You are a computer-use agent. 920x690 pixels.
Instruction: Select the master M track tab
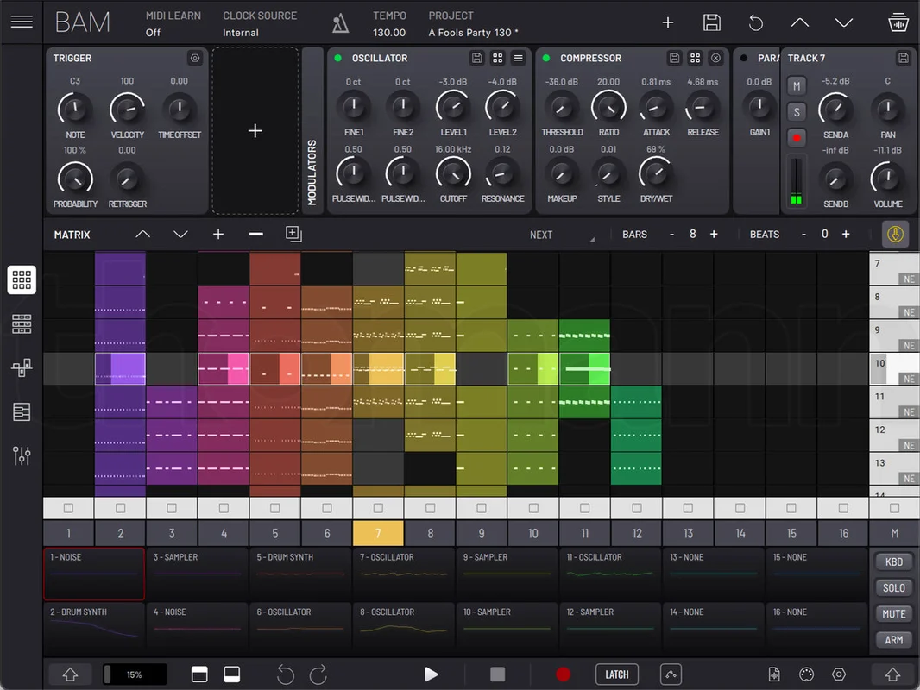pyautogui.click(x=894, y=534)
